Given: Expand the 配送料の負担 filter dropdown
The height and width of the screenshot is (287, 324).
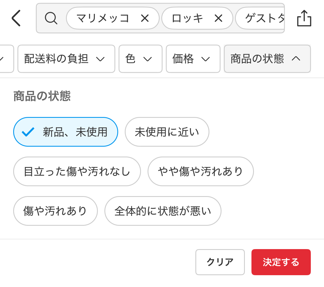Looking at the screenshot, I should [x=66, y=59].
